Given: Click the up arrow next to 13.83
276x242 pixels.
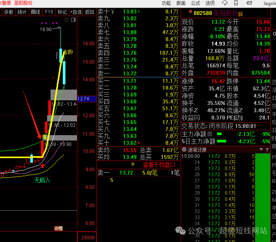Looking at the screenshot, I should click(x=139, y=11).
